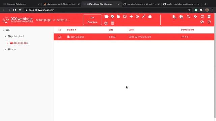Viewport: 216px width, 121px height.
Task: Click the upload cloud icon on right
Action: tap(195, 17)
